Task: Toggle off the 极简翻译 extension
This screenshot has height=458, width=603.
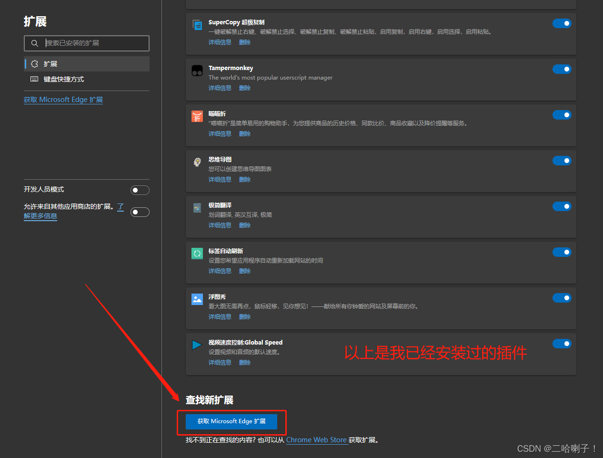Action: coord(562,206)
